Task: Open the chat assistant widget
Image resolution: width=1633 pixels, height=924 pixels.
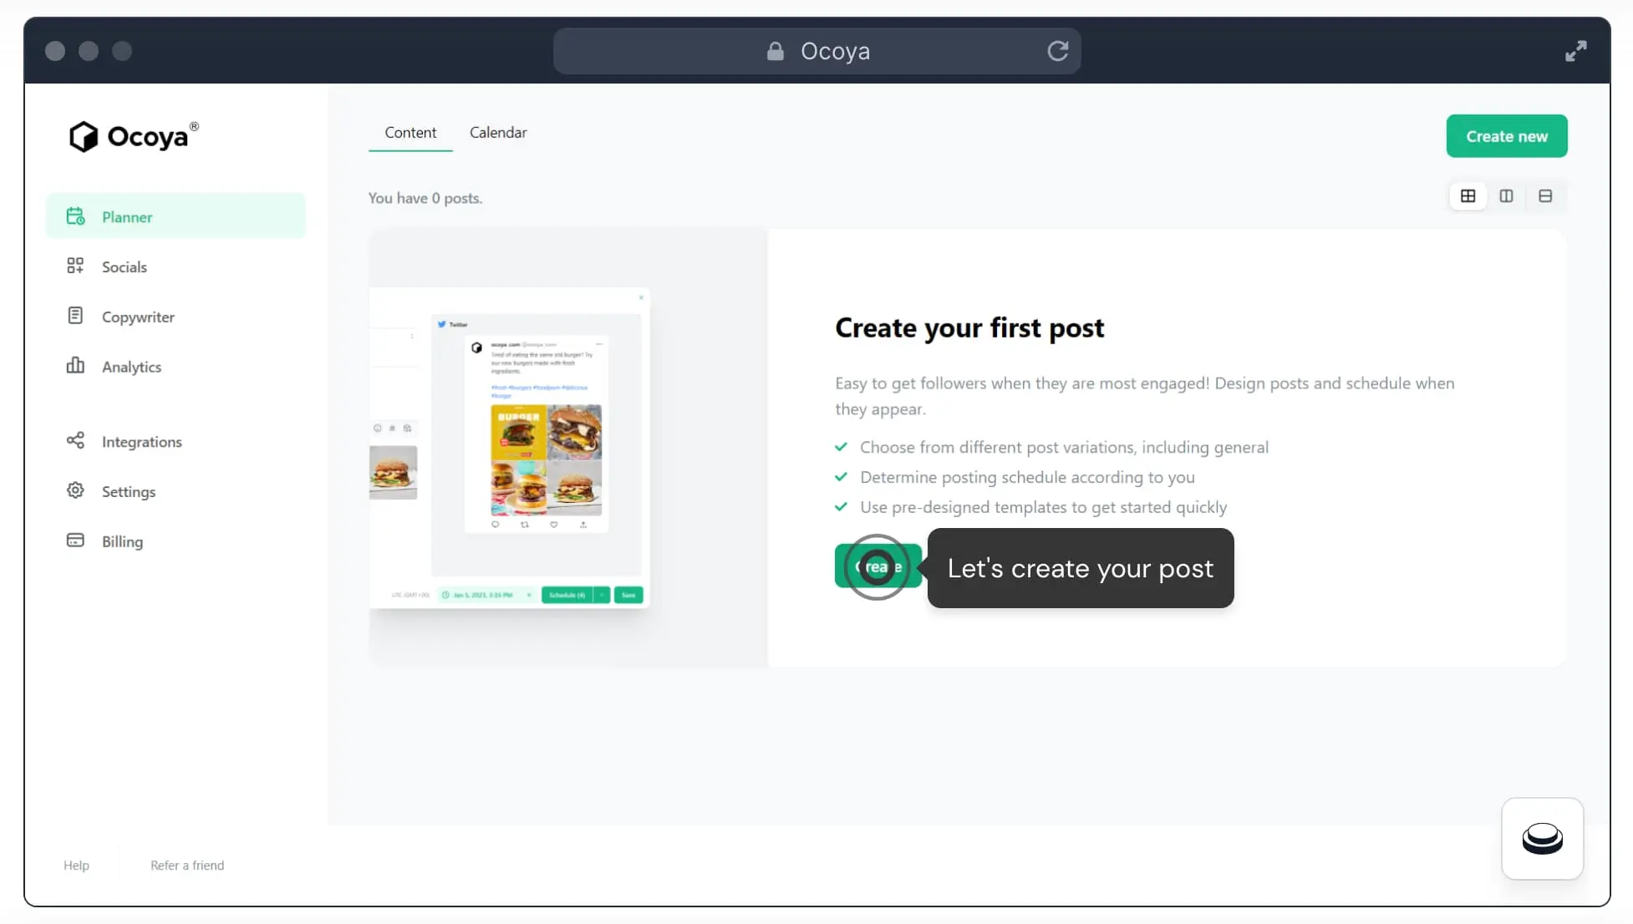Action: pos(1542,839)
